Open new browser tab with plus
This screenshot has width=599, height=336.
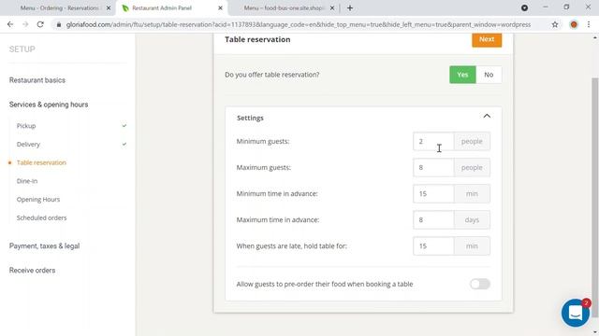tap(350, 7)
